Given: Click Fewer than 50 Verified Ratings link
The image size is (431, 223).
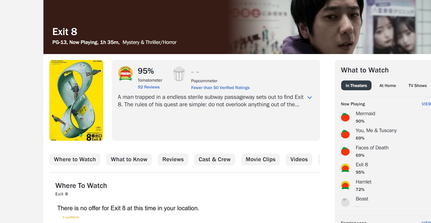Looking at the screenshot, I should (x=220, y=88).
